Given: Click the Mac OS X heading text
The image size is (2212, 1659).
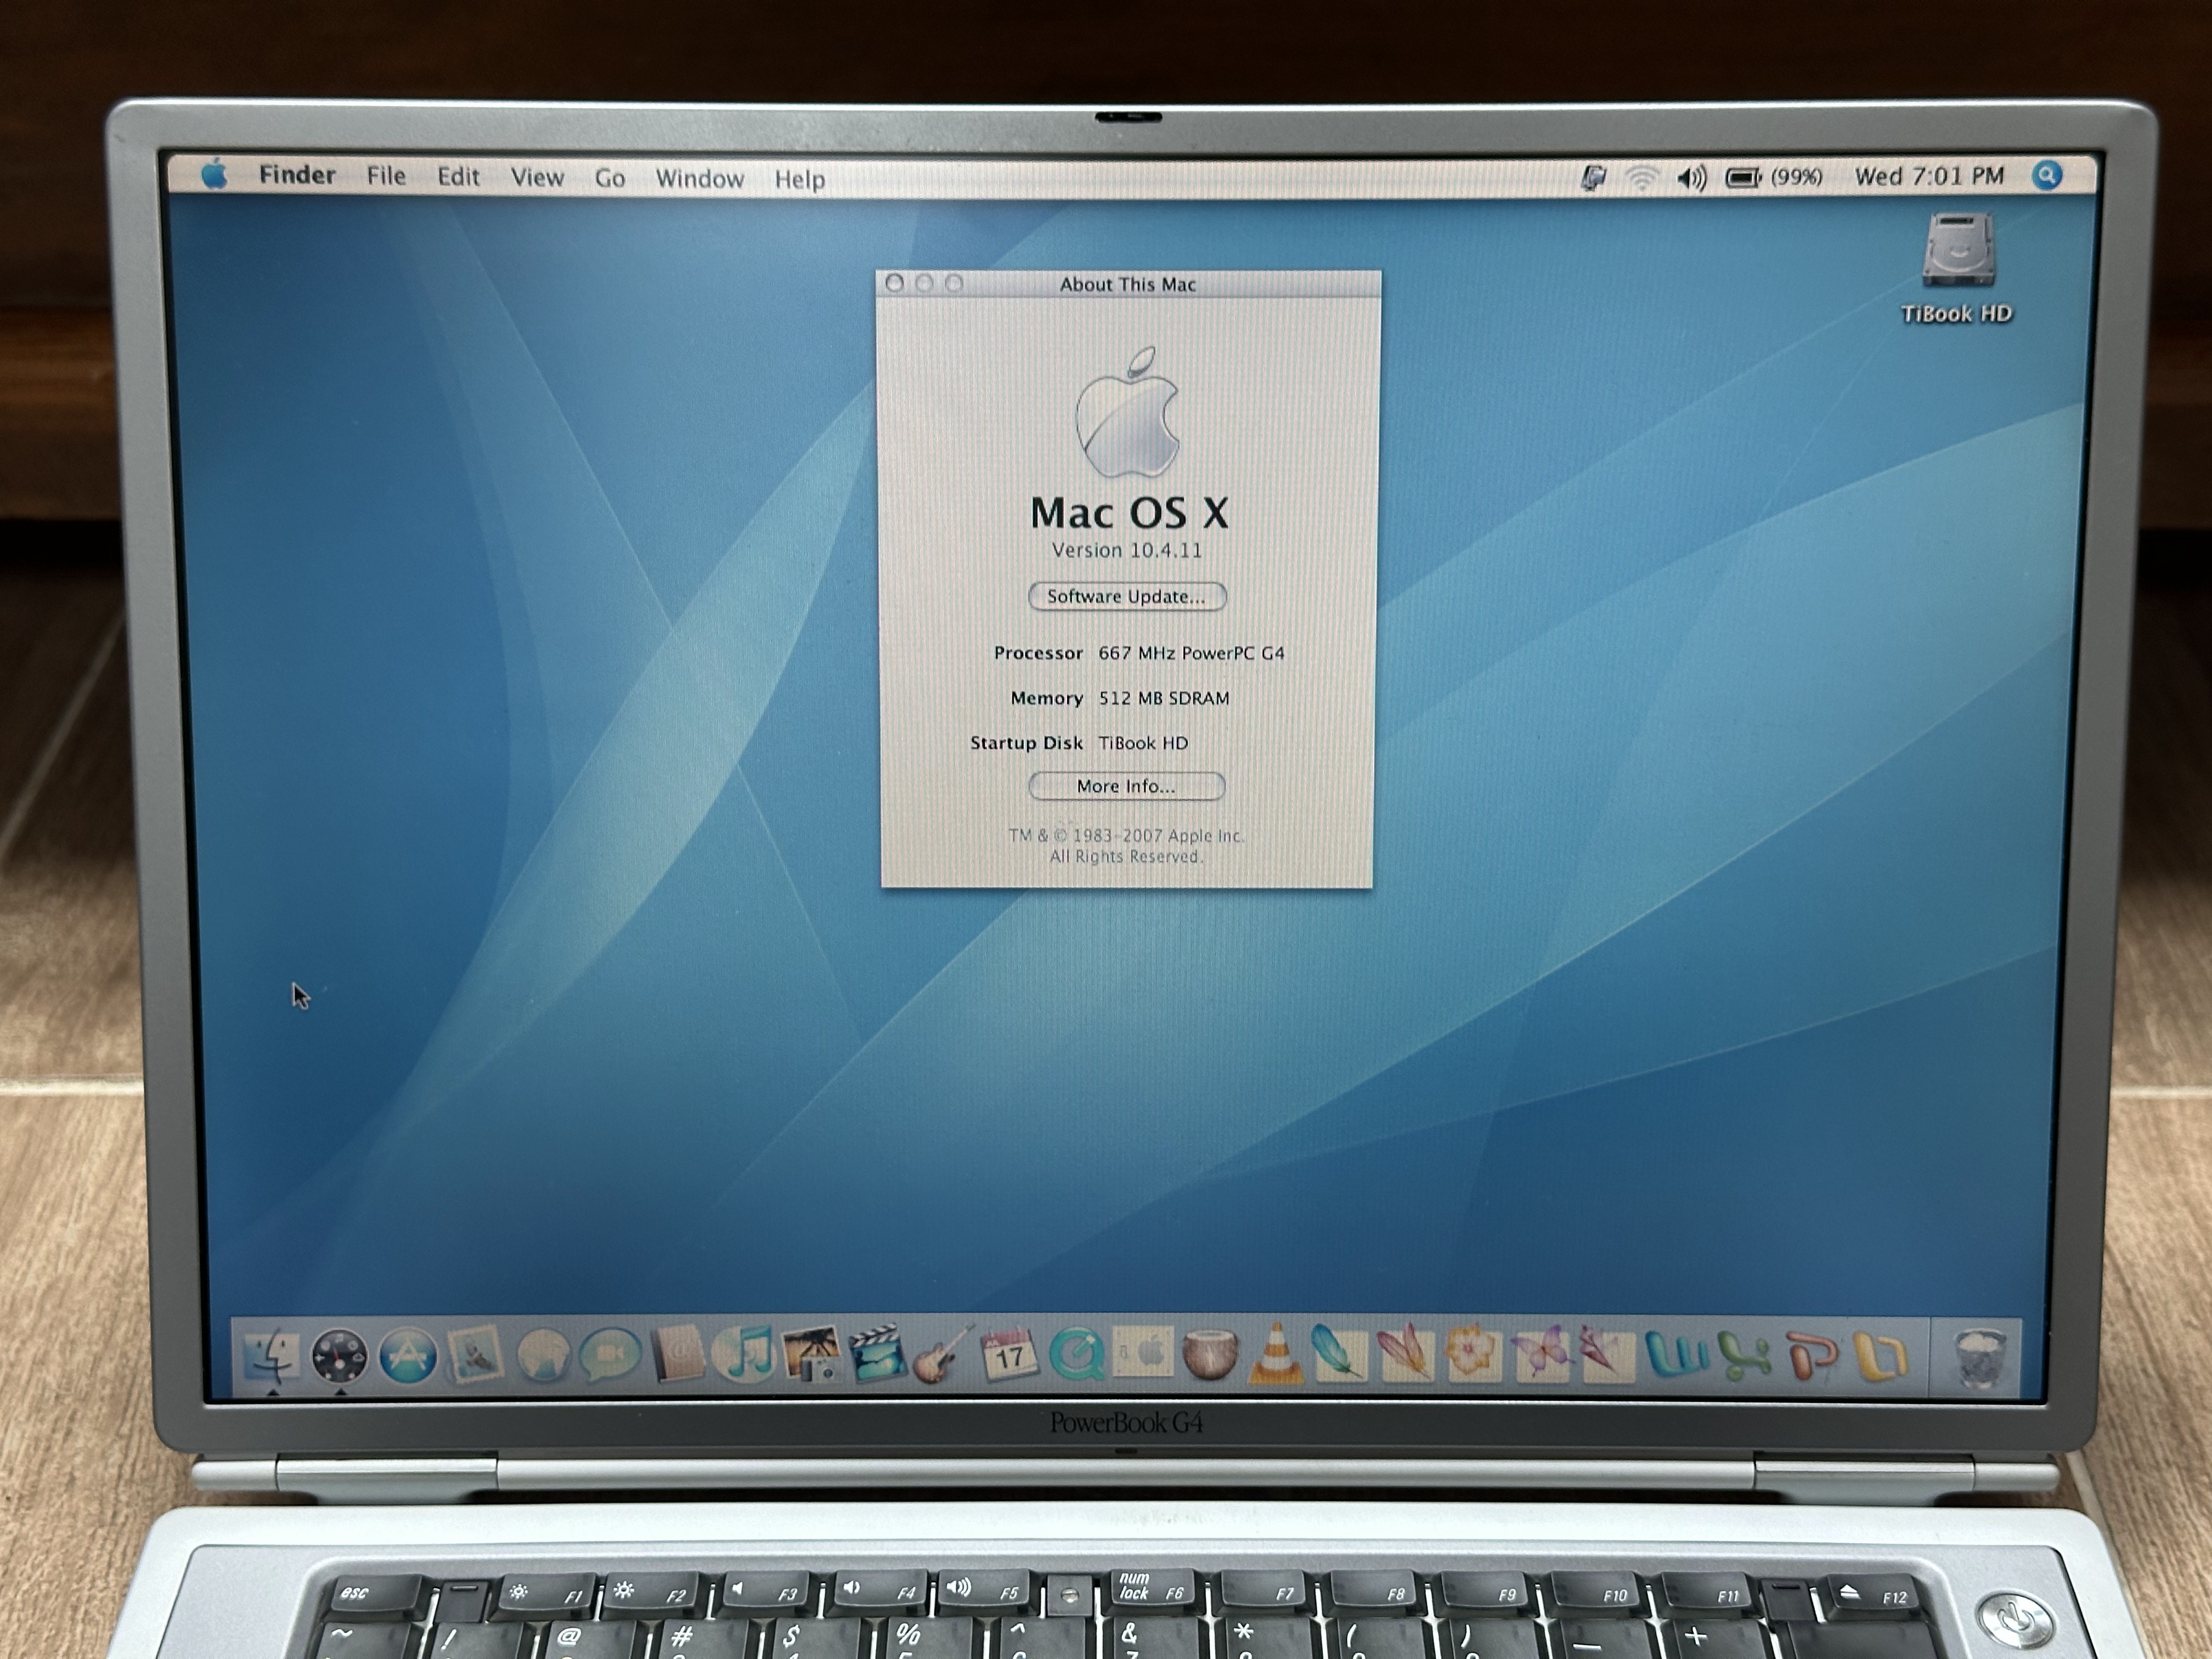Looking at the screenshot, I should 1129,513.
